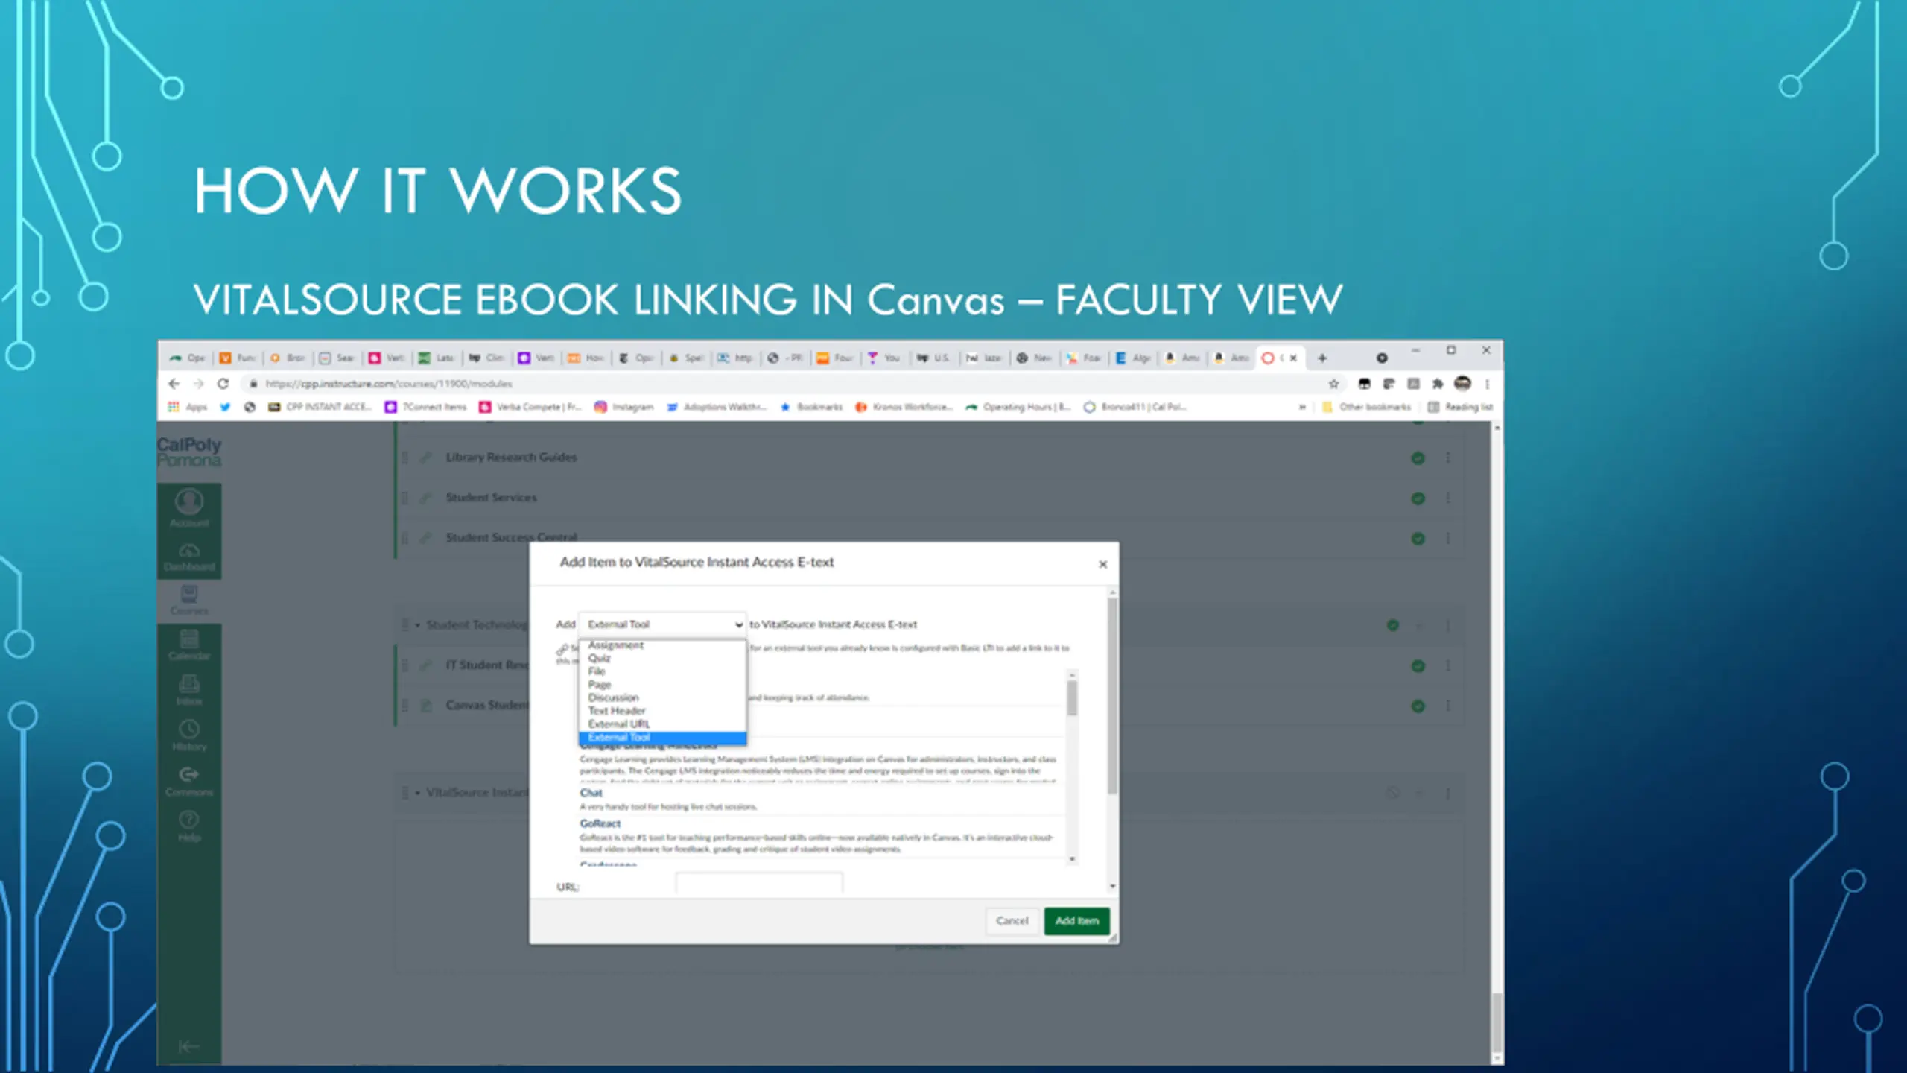
Task: Toggle the published checkmark for Student Services
Action: click(1418, 498)
